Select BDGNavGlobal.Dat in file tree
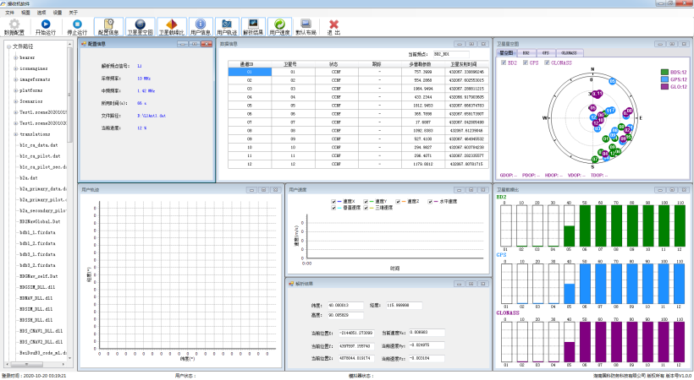The image size is (694, 380). point(40,221)
